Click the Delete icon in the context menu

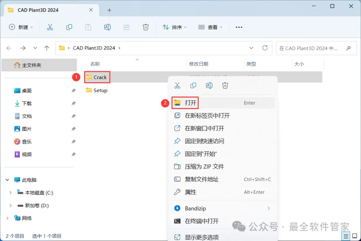[225, 85]
